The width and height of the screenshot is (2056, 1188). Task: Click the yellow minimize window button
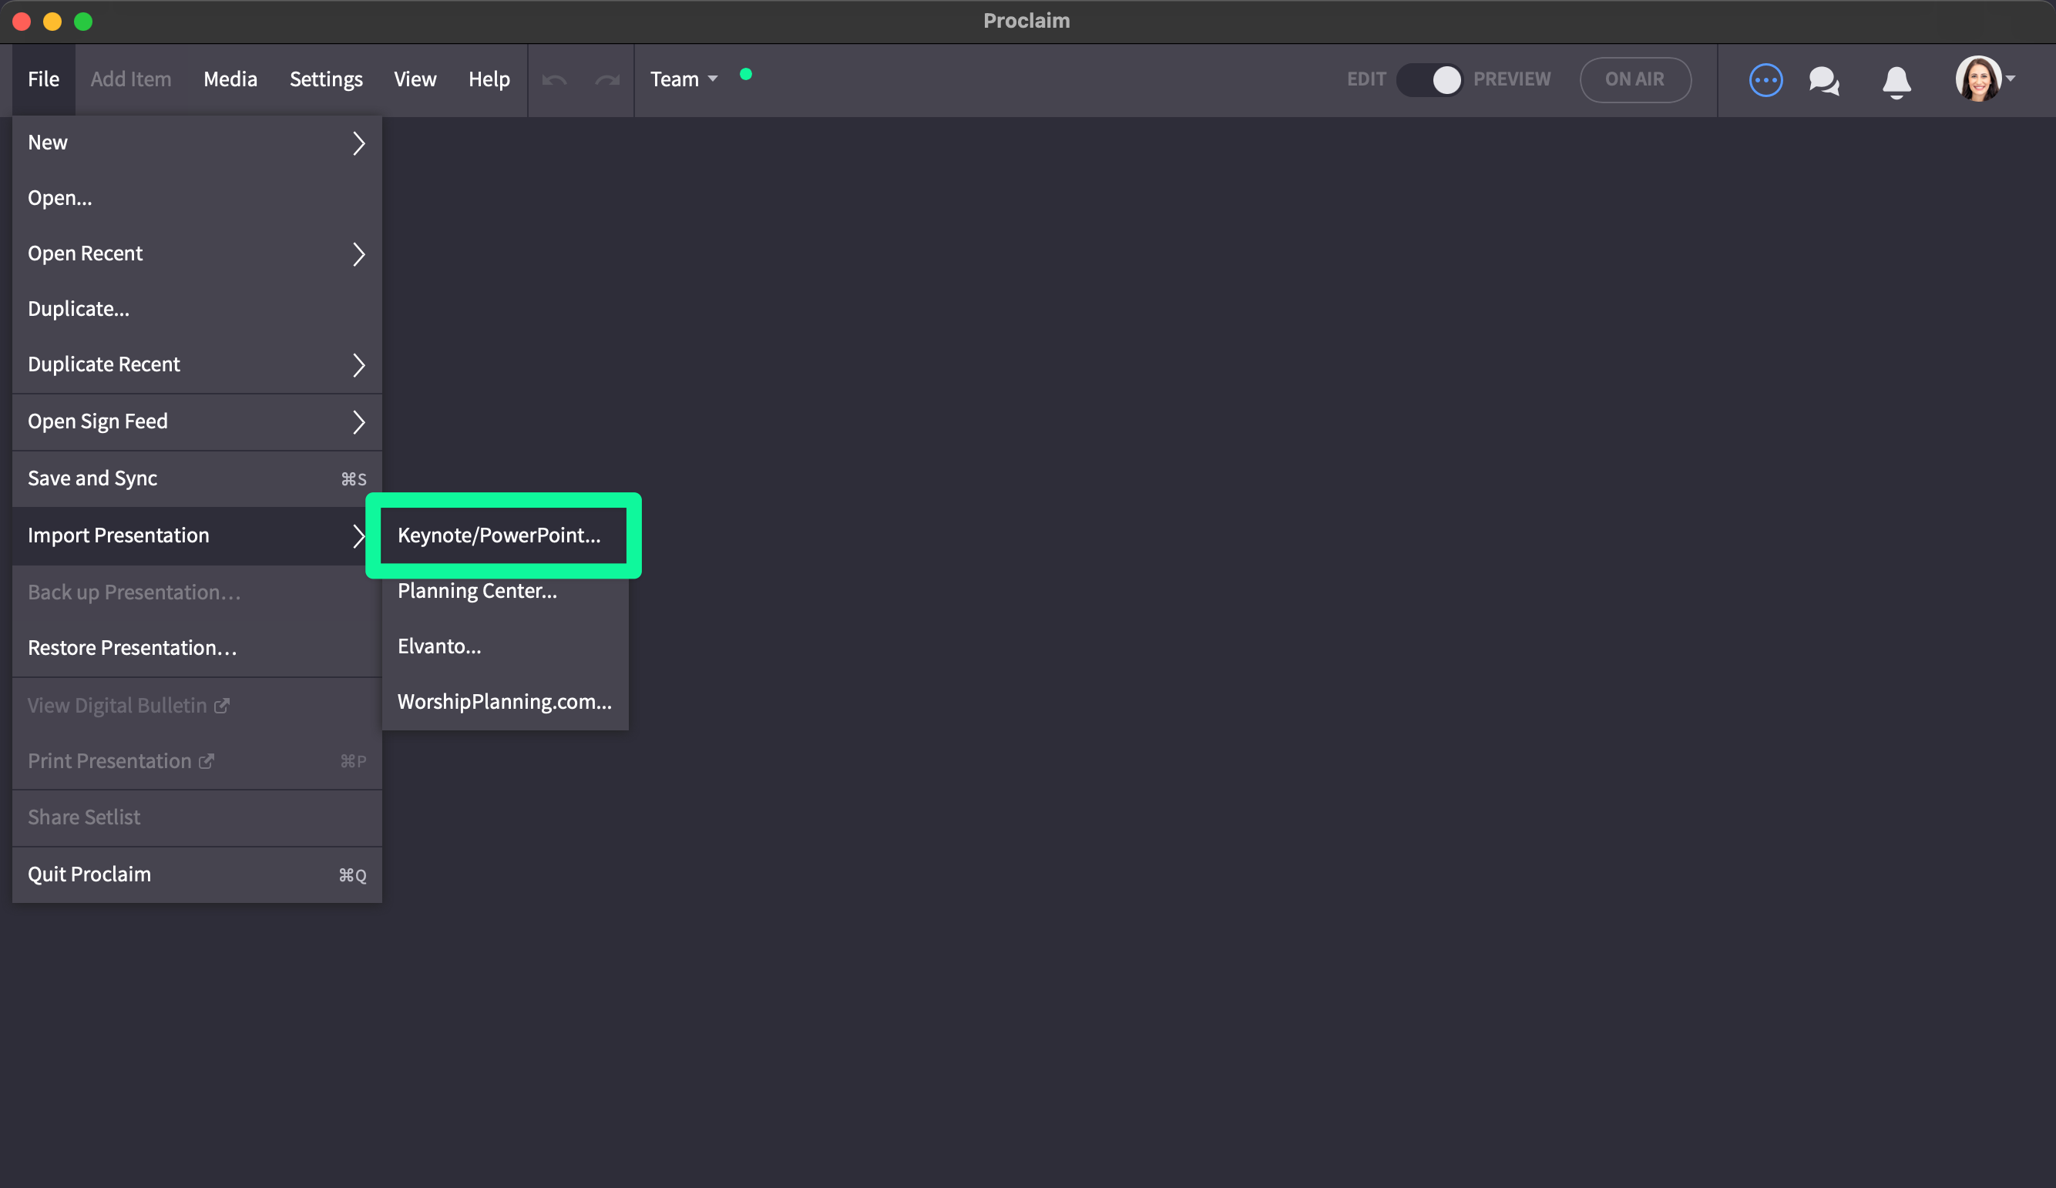[52, 22]
